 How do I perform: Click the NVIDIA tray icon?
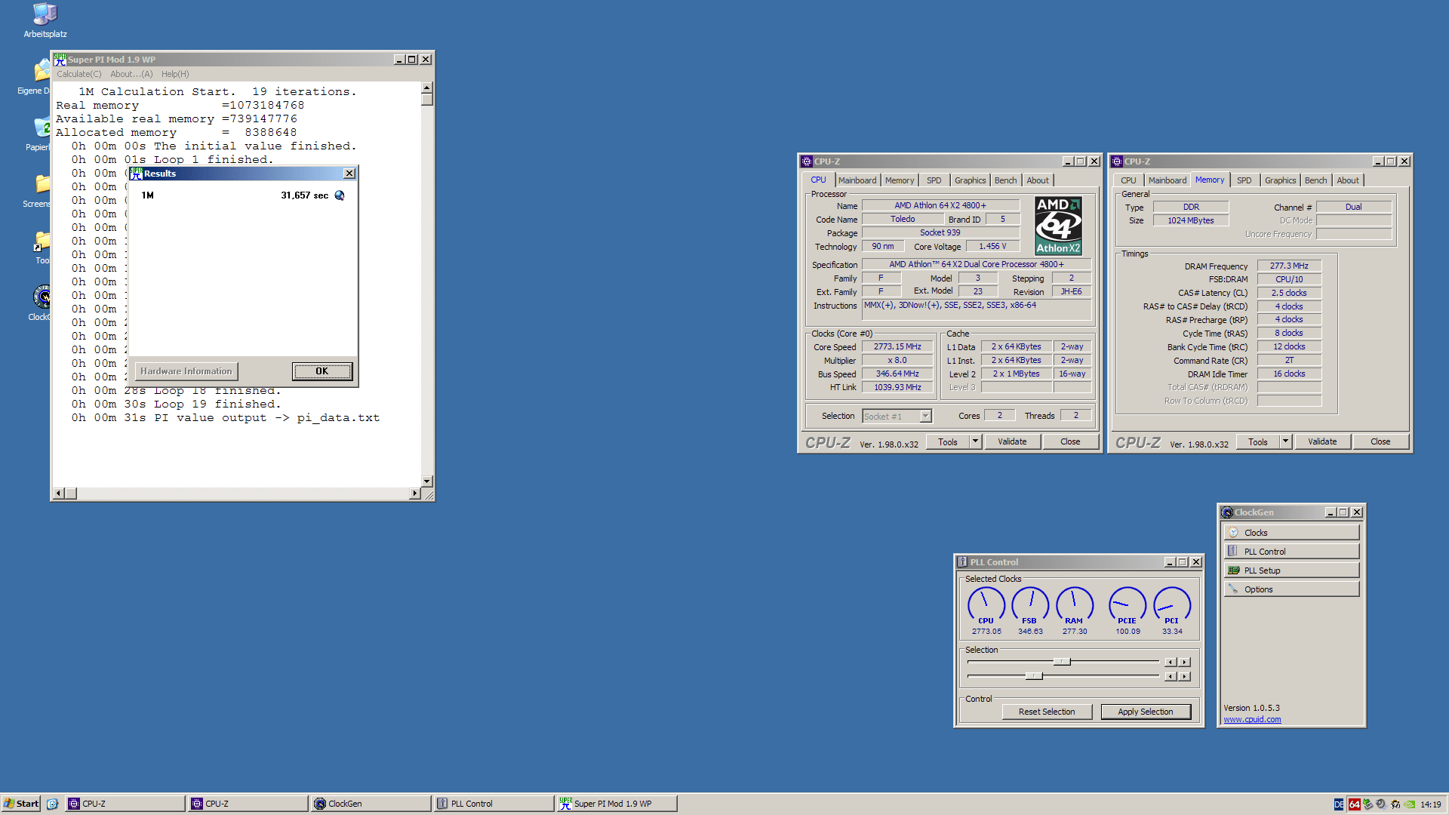1409,804
